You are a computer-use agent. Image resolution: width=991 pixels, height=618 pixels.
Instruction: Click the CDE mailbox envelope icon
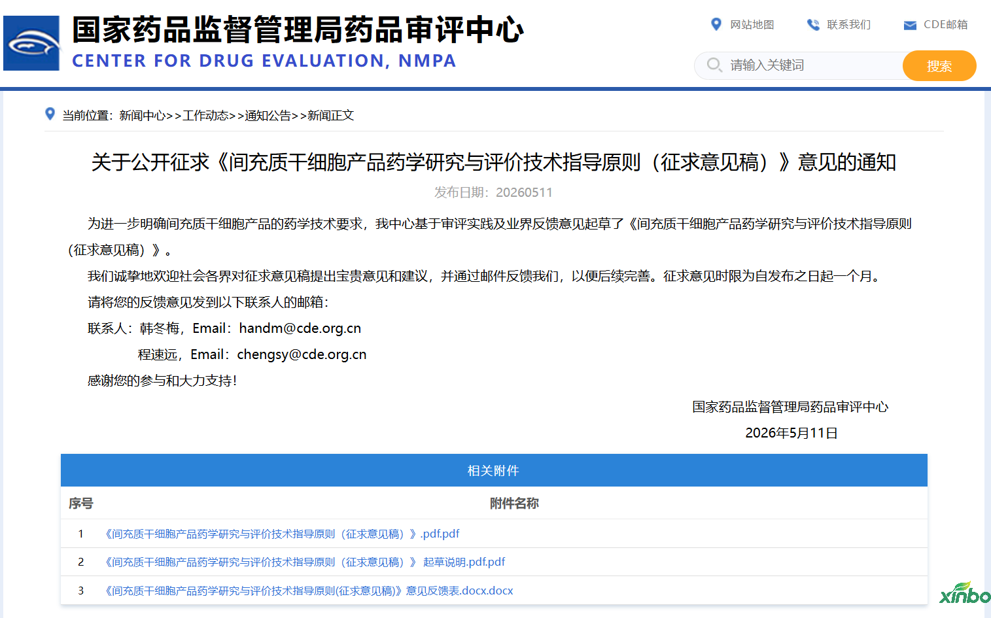[910, 25]
